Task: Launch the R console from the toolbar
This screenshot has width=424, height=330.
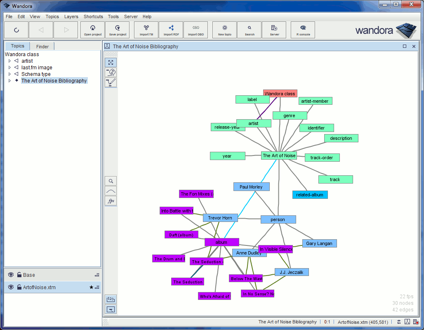Action: click(302, 30)
